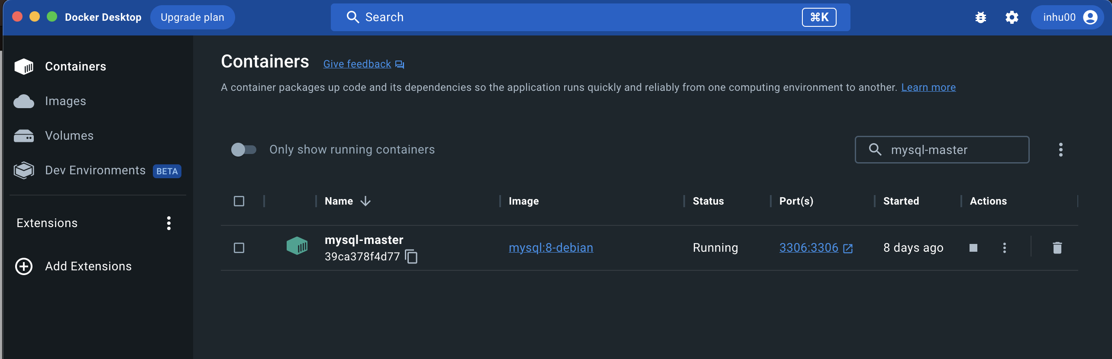Screen dimensions: 1112x359
Task: Open mysql:8-debian image link
Action: pos(551,248)
